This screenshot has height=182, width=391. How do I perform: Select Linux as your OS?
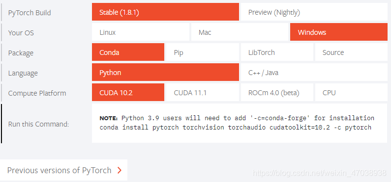[141, 32]
